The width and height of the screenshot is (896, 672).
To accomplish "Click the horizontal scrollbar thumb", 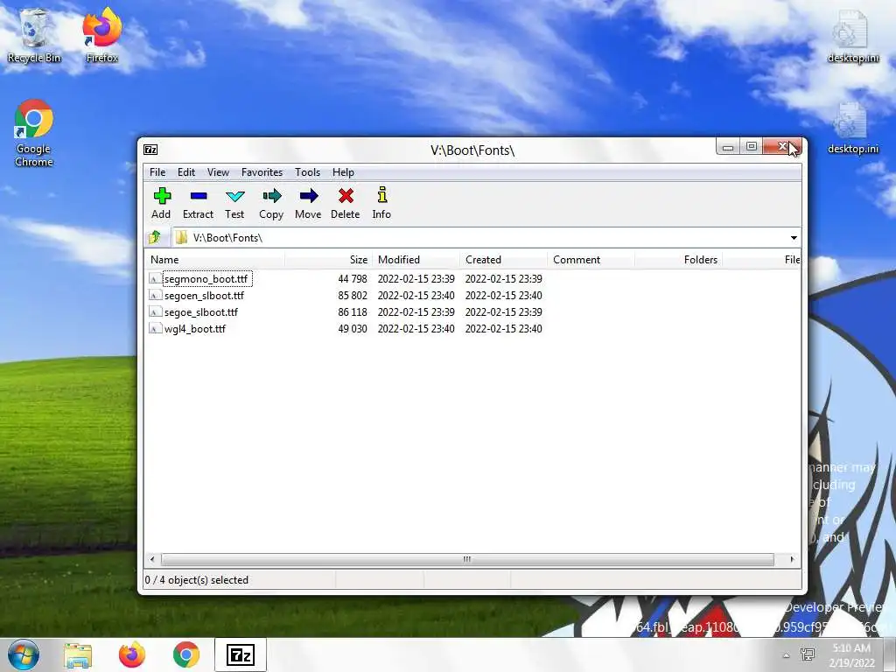I will coord(467,559).
